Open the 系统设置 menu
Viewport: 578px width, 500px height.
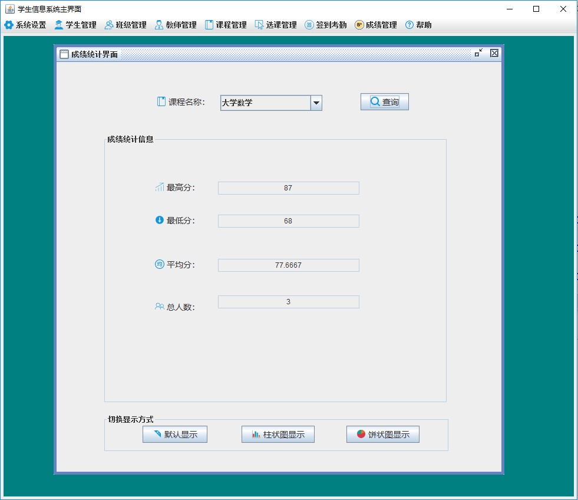click(25, 25)
